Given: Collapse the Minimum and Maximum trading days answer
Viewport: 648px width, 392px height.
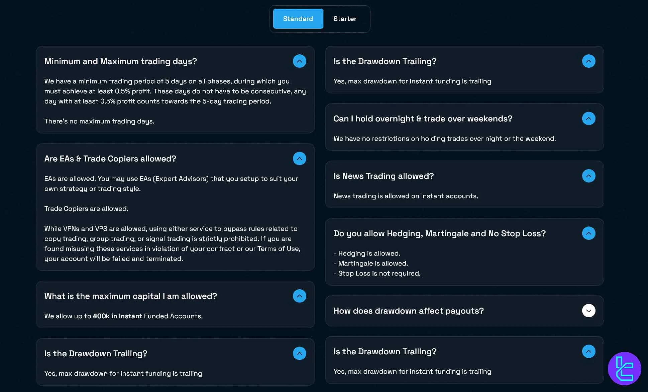Looking at the screenshot, I should [x=299, y=61].
